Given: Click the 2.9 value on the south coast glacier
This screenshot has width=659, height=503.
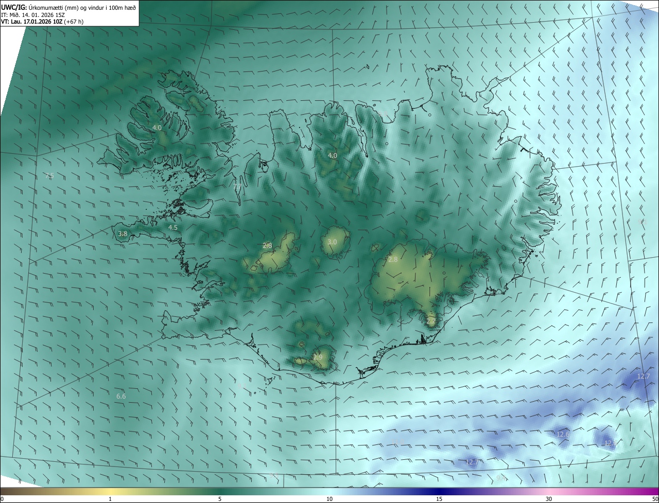Looking at the screenshot, I should [318, 357].
